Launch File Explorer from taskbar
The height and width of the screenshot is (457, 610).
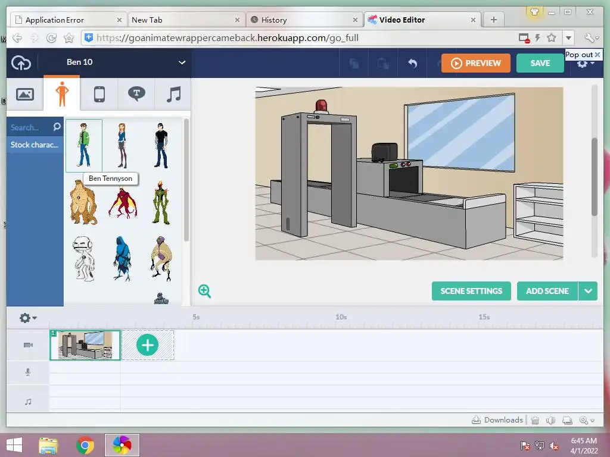(48, 445)
